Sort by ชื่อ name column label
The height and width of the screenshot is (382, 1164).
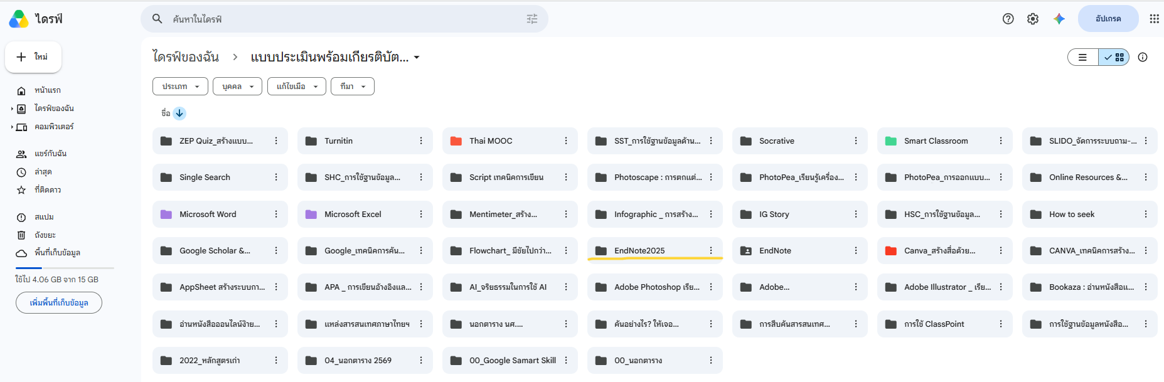coord(166,113)
